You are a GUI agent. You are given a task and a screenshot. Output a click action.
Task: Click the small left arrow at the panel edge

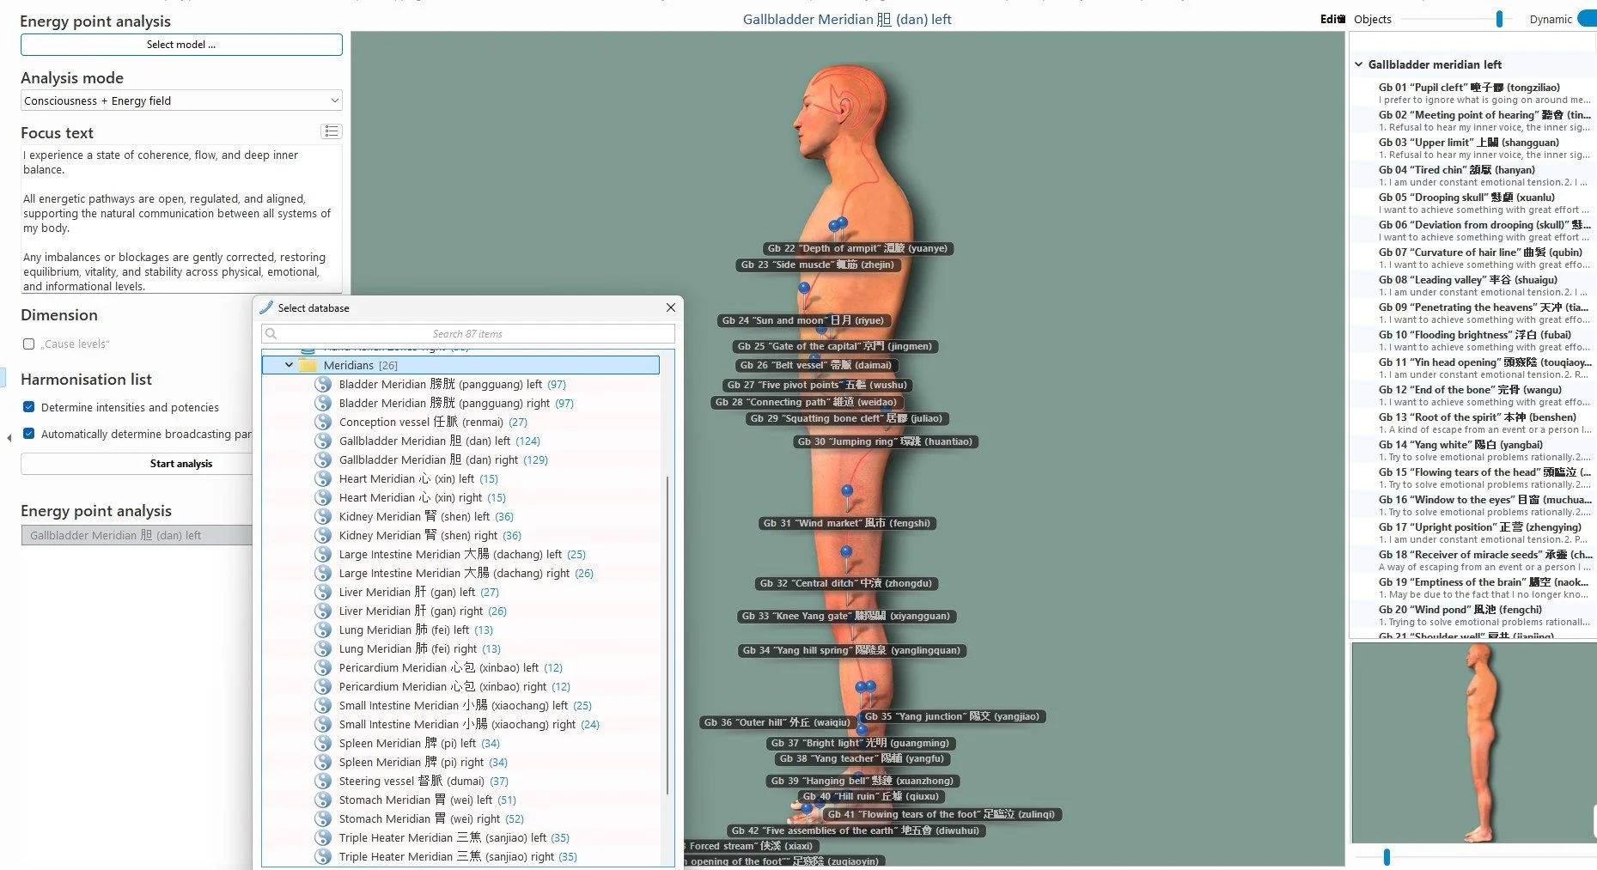(x=9, y=438)
